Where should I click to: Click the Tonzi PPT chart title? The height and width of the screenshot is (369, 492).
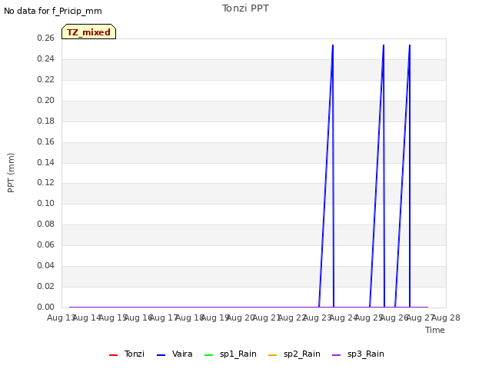245,8
